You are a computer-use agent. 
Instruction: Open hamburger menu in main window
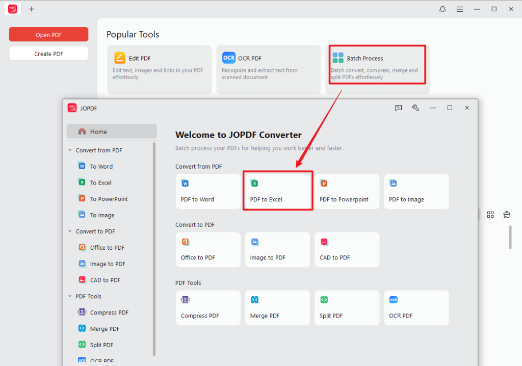460,9
